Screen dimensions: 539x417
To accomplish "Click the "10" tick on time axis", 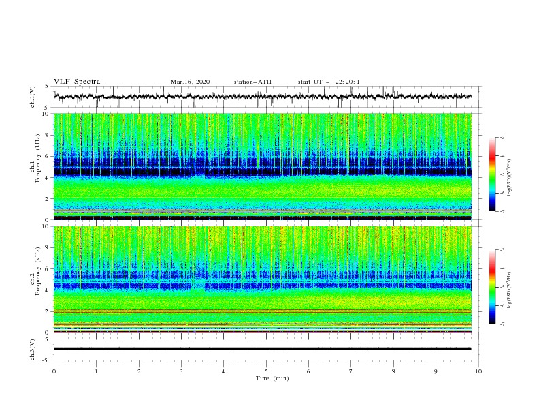I will pyautogui.click(x=478, y=371).
